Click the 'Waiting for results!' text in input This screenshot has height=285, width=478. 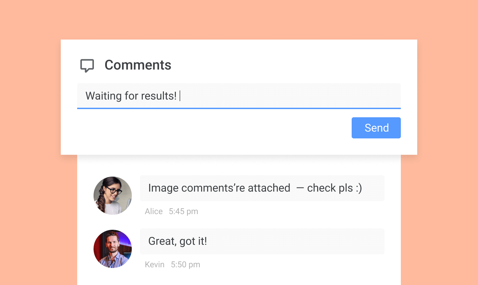point(131,96)
